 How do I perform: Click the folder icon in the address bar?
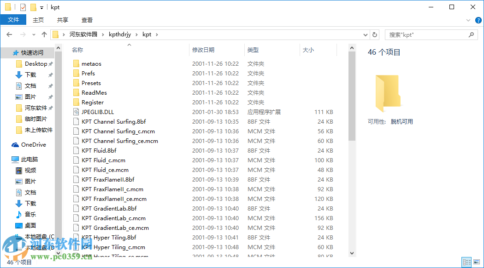(55, 34)
